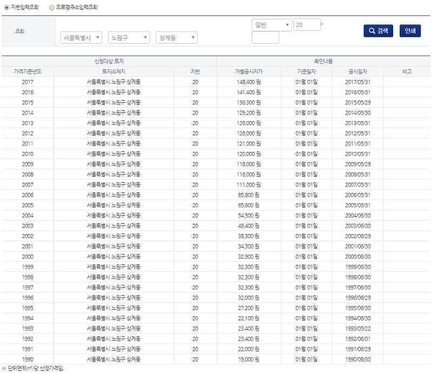Click the 121,000 원 price cell
This screenshot has height=373, width=432.
pyautogui.click(x=249, y=144)
